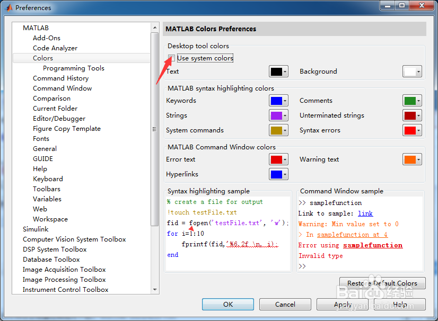
Task: Click the Apply button
Action: pos(343,304)
